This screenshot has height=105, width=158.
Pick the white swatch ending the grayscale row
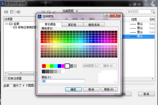pyautogui.click(x=63, y=71)
